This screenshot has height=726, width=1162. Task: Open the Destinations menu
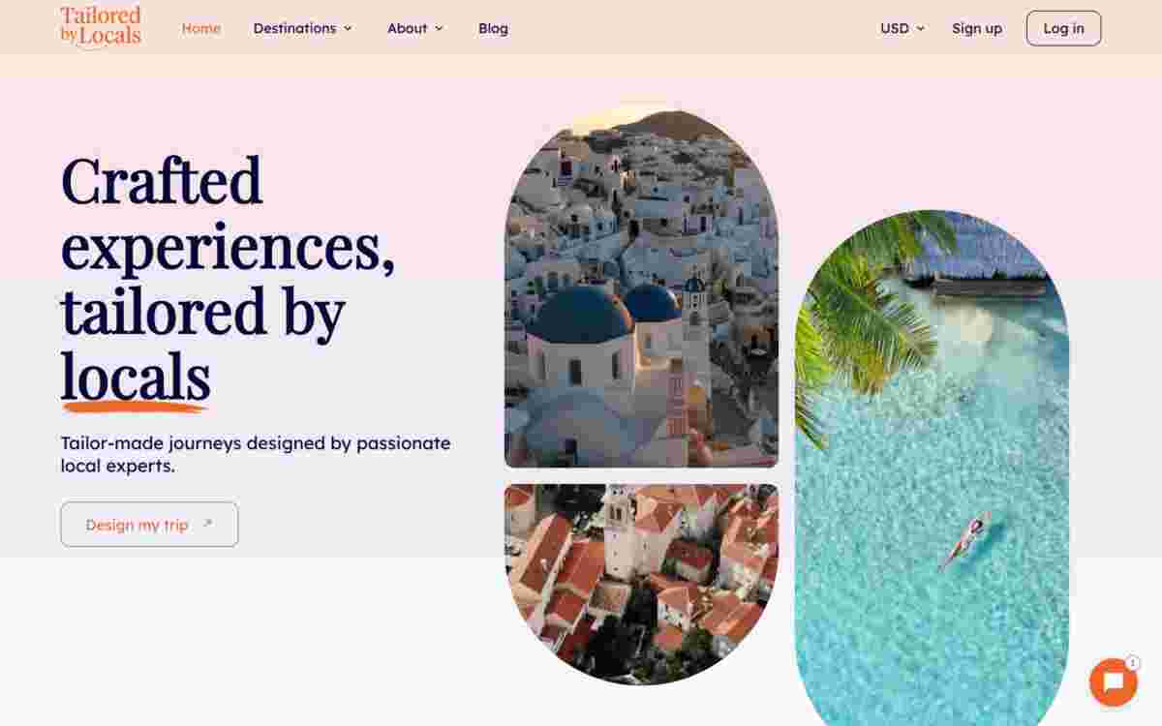point(303,28)
